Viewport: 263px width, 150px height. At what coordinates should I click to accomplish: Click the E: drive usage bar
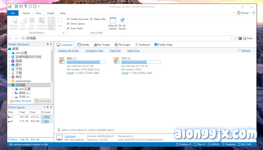(141, 62)
